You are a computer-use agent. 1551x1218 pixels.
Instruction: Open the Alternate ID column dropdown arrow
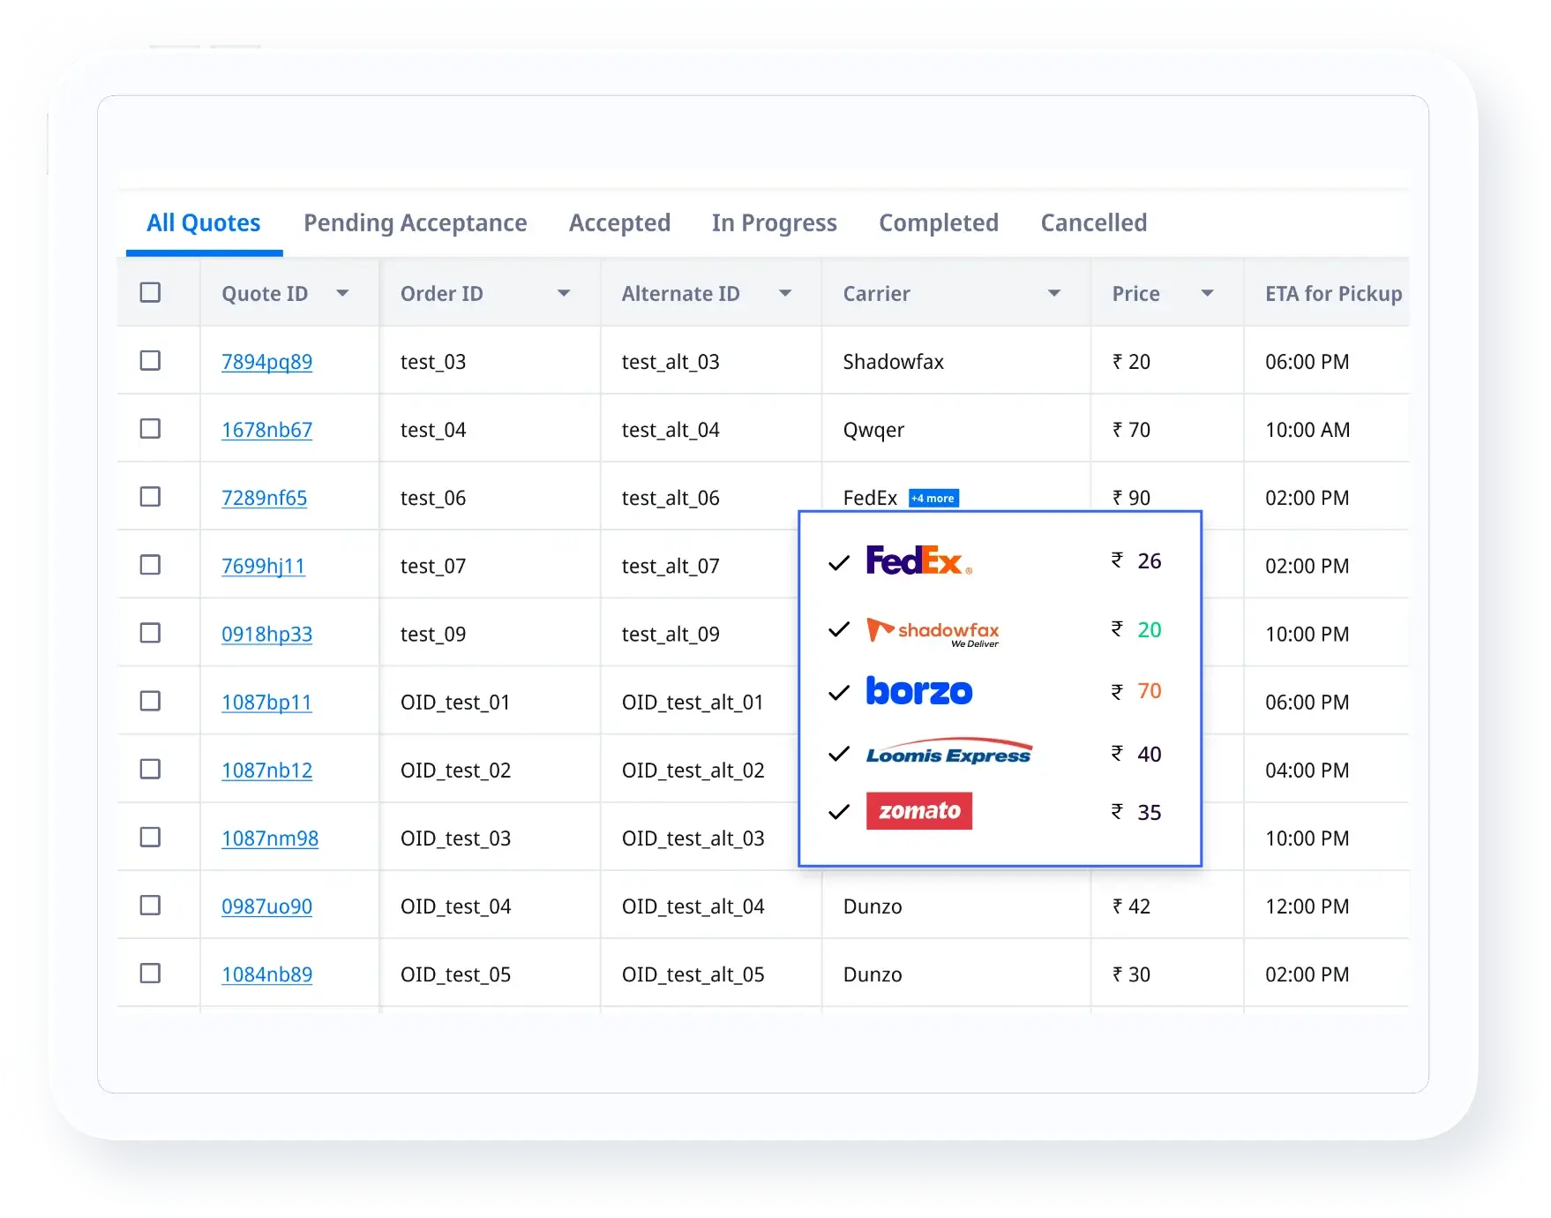[x=785, y=293]
